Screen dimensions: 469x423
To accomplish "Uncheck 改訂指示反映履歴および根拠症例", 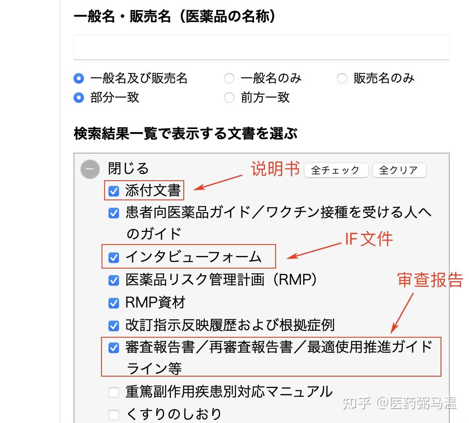I will coord(113,325).
